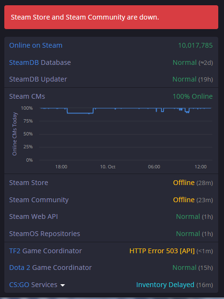This screenshot has height=299, width=224.
Task: Click the red Steam Store down alert banner
Action: coord(111,17)
